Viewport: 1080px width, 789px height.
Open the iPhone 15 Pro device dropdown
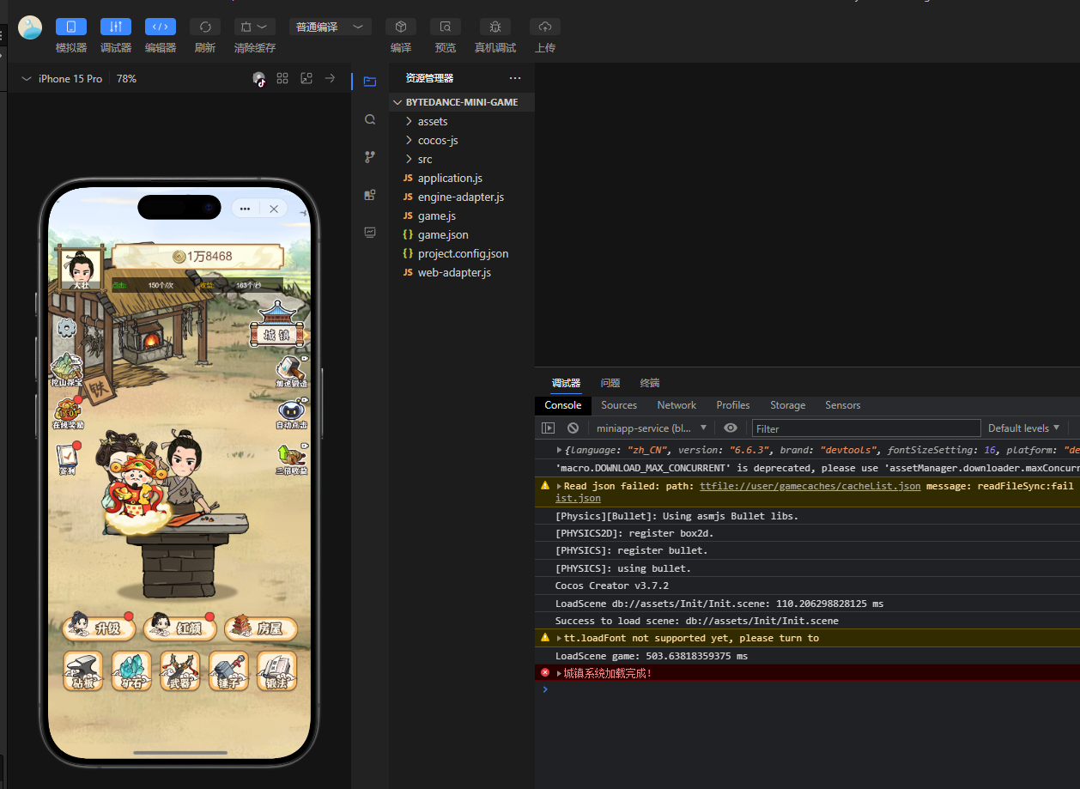point(63,78)
